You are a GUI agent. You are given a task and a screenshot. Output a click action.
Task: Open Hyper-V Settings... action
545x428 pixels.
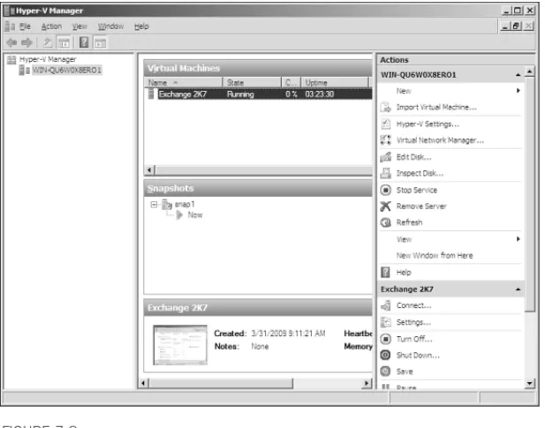pyautogui.click(x=428, y=124)
